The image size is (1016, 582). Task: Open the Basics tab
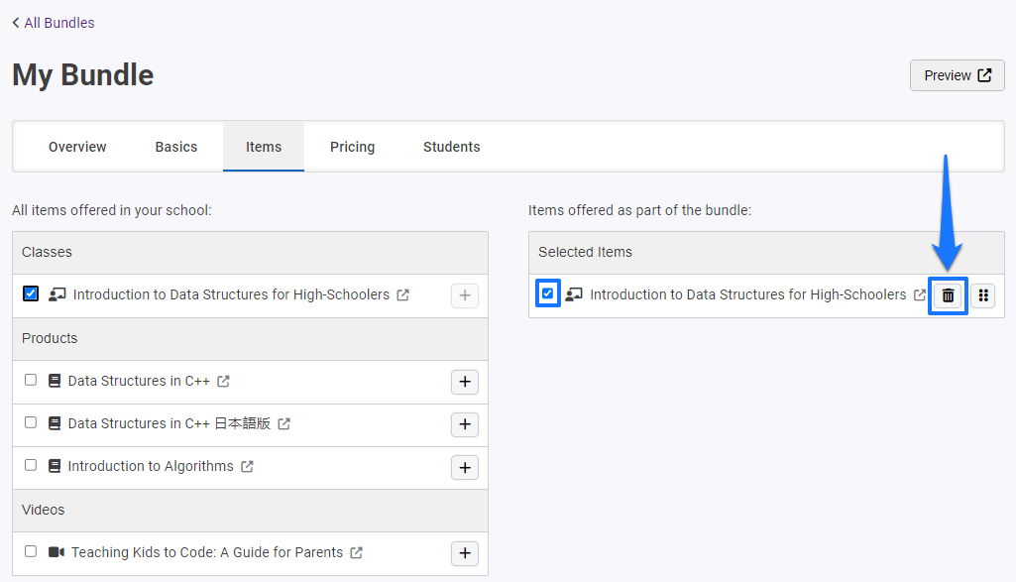[x=176, y=147]
